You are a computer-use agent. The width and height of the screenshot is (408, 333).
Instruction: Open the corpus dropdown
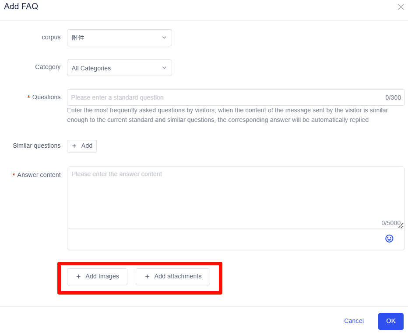click(x=119, y=38)
